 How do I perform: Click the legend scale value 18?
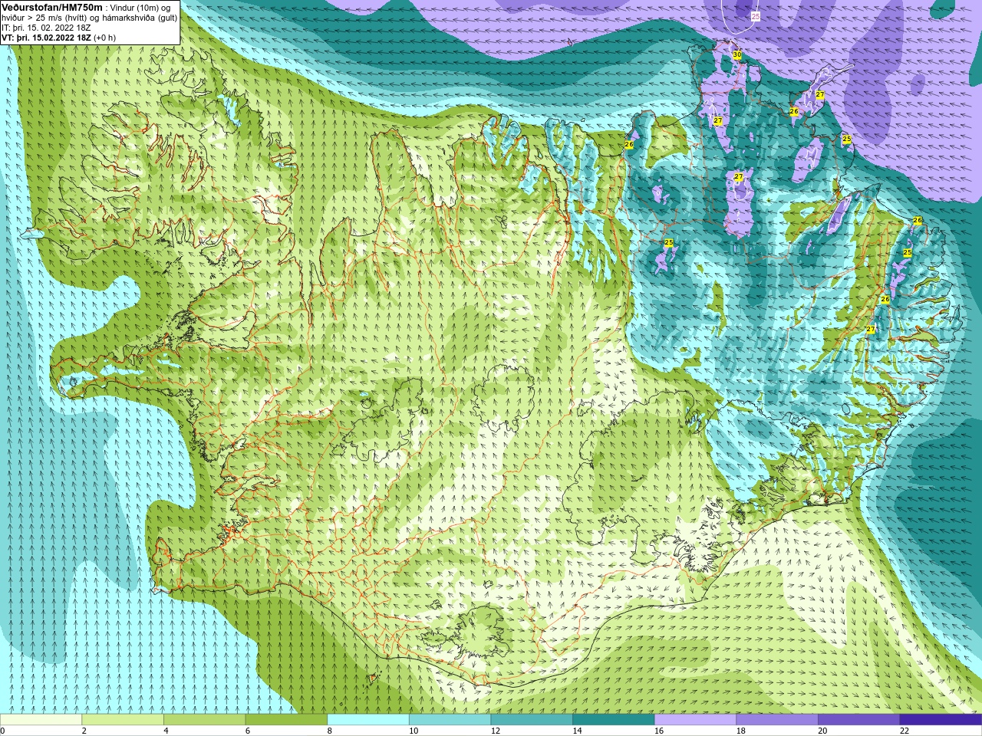(741, 731)
